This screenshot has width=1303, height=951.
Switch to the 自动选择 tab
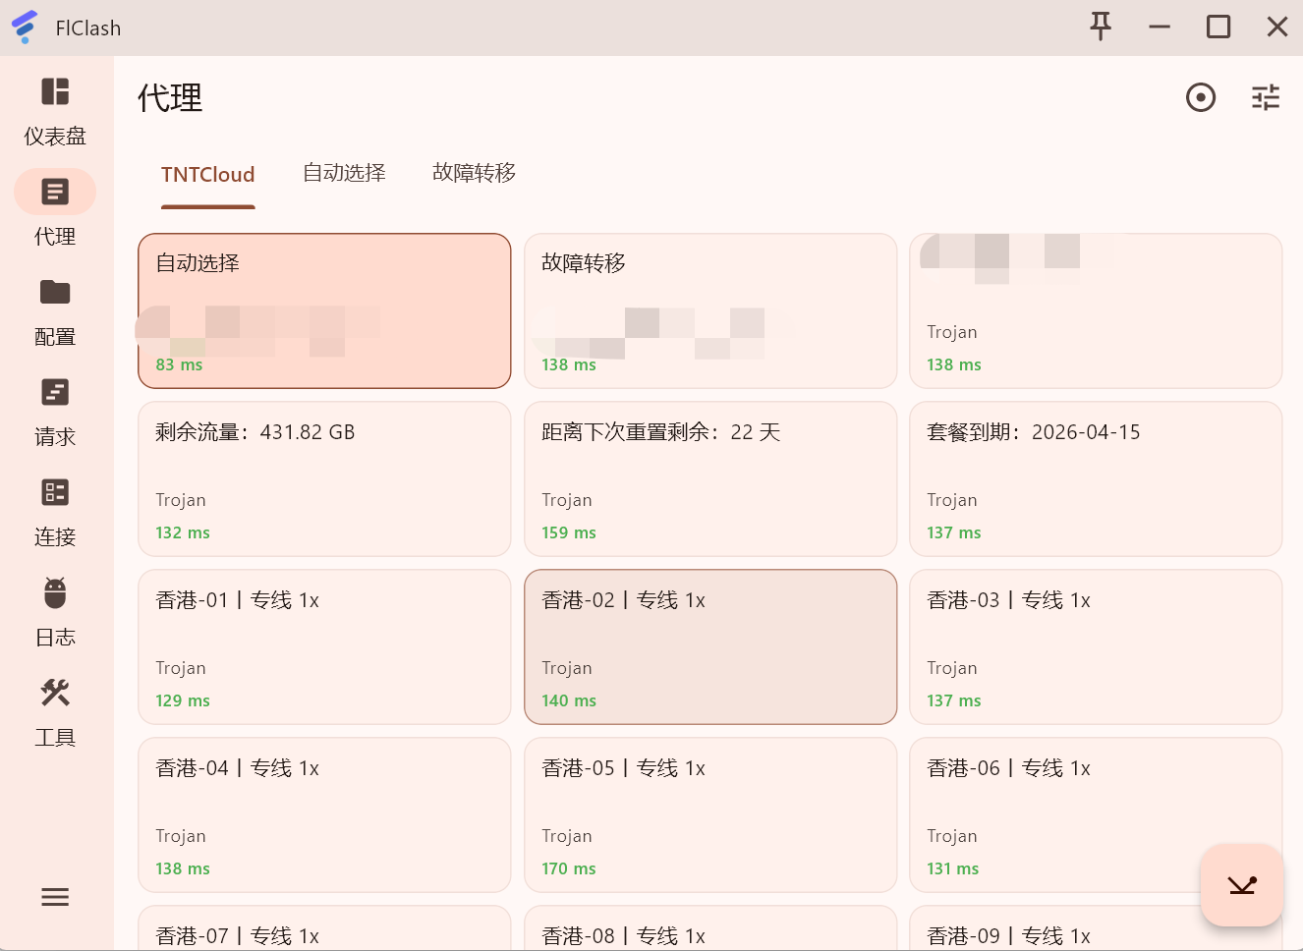pos(344,172)
